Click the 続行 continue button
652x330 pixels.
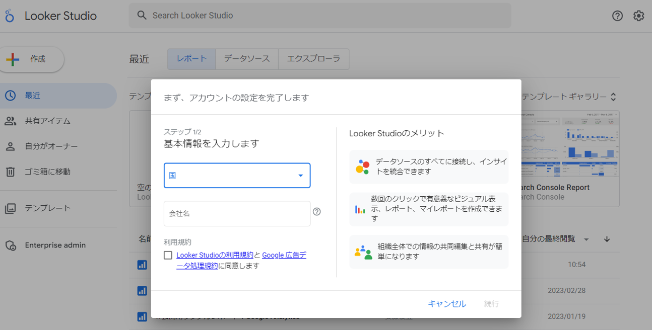491,304
